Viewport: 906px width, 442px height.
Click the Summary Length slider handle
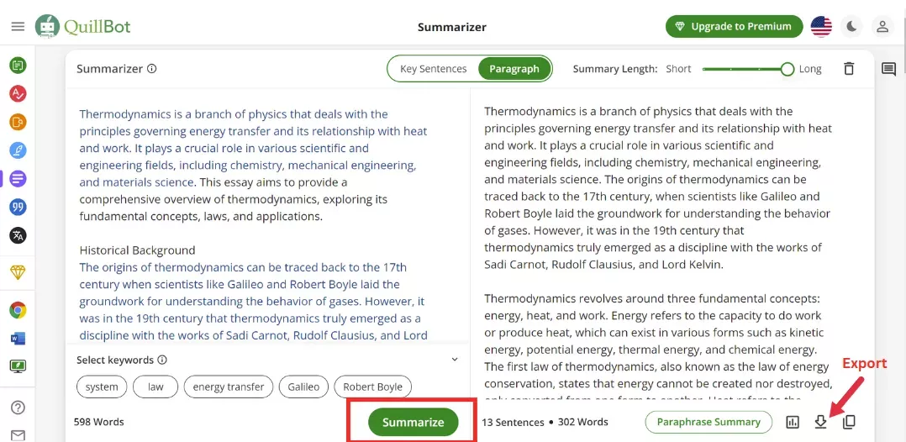coord(787,69)
